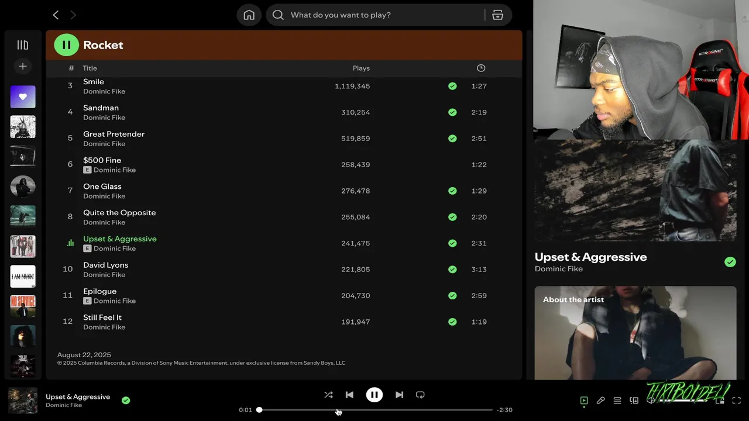
Task: Select the track Smile
Action: tap(94, 82)
